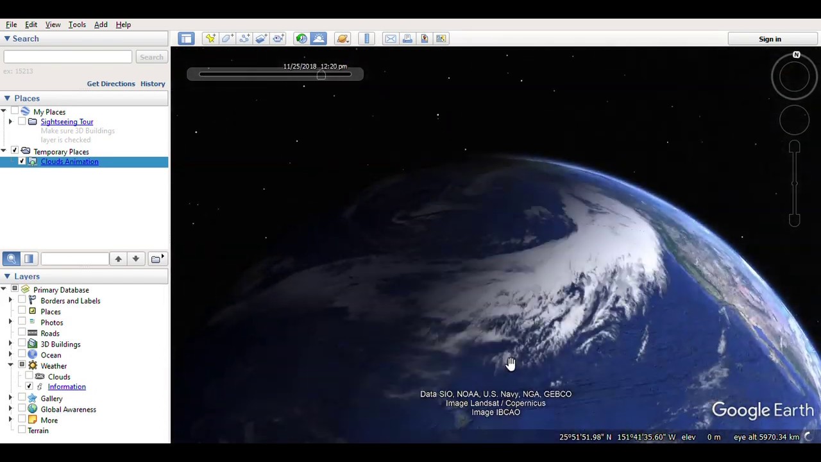The height and width of the screenshot is (462, 821).
Task: Expand the Global Awareness arrow
Action: 10,409
